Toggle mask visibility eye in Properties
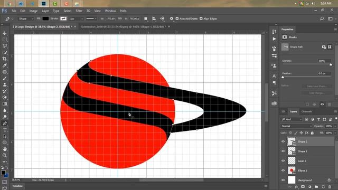338x190 pixels. click(322, 104)
